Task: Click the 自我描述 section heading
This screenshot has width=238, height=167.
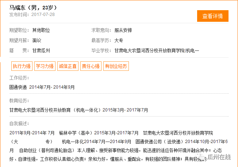Action: tap(19, 124)
